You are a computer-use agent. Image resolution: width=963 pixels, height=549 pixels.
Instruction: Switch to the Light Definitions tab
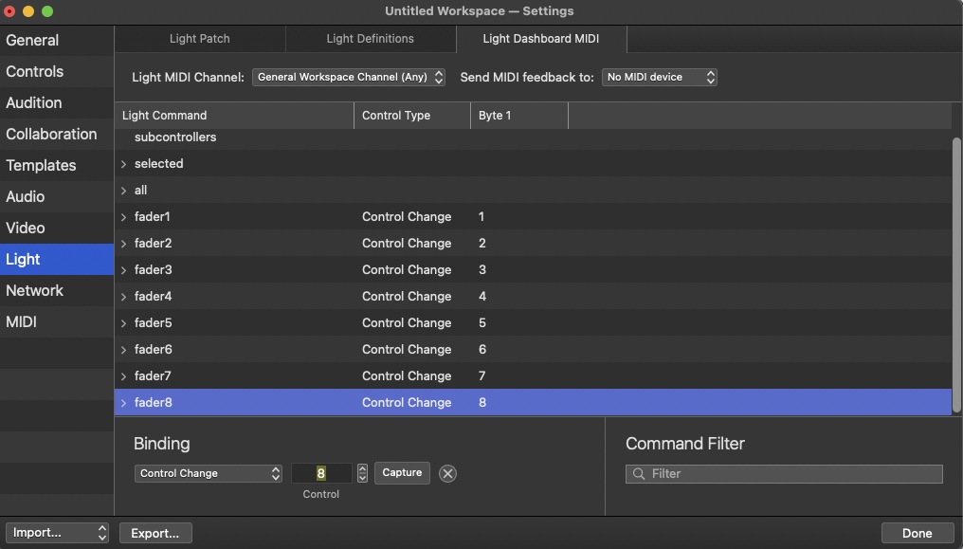(370, 39)
